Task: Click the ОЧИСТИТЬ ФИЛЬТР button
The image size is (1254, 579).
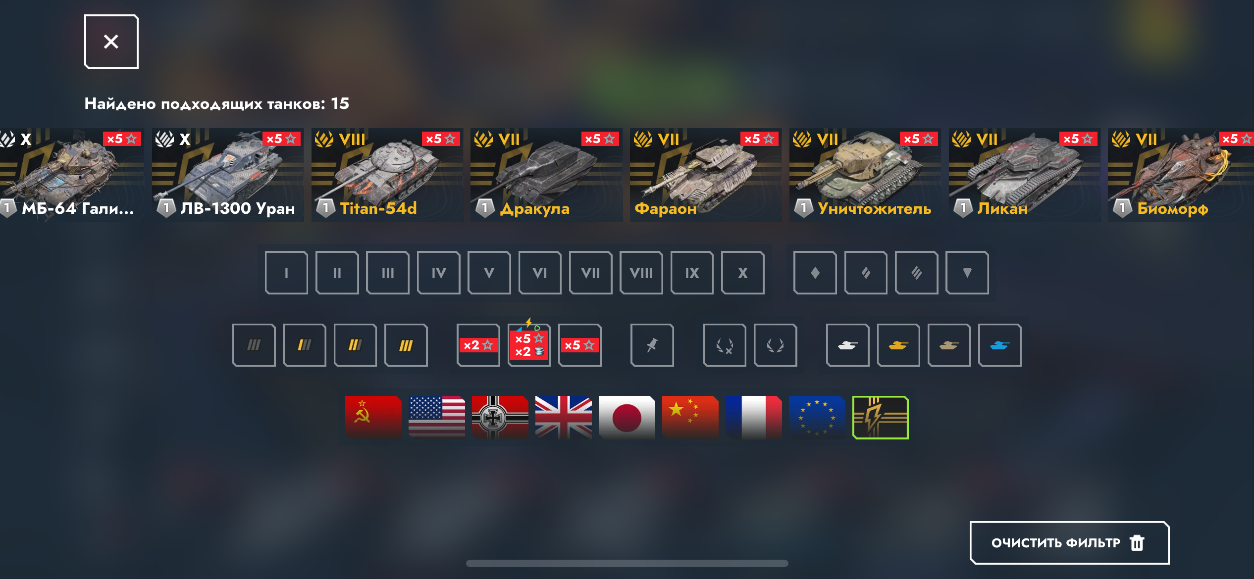Action: pyautogui.click(x=1069, y=543)
